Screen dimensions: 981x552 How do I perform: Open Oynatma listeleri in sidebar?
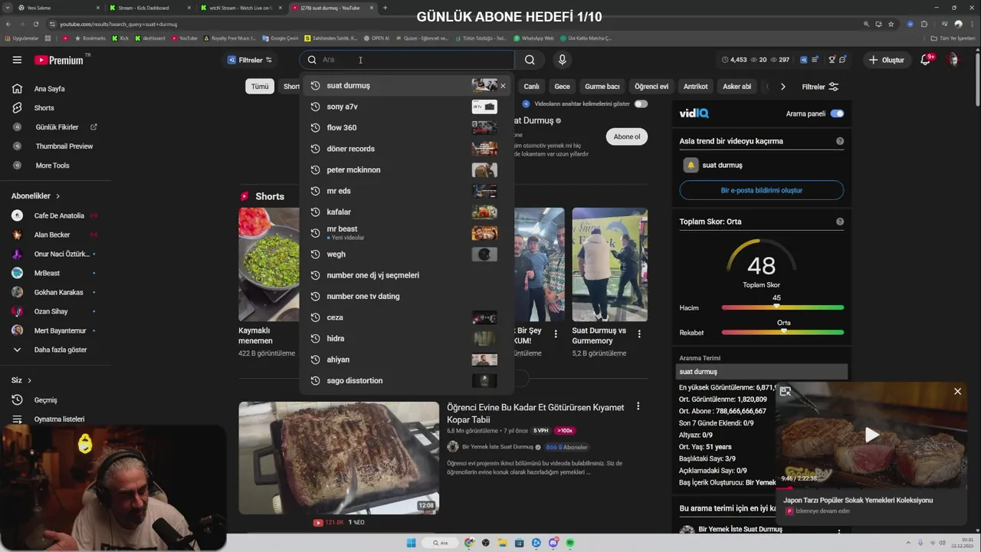tap(59, 419)
